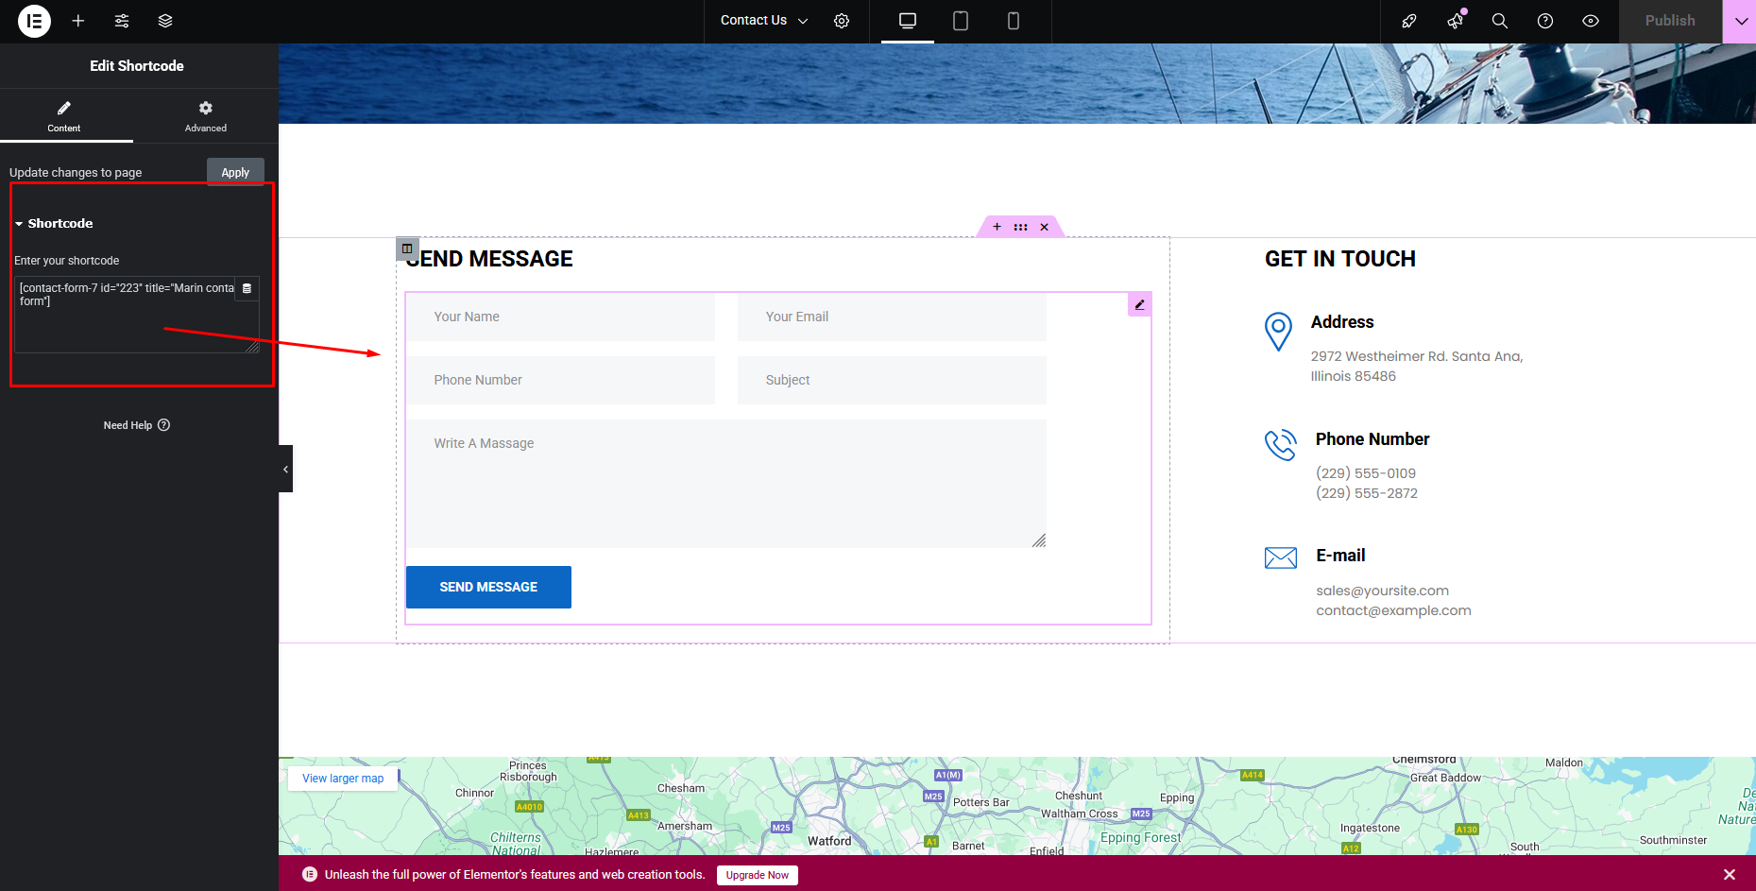The image size is (1756, 891).
Task: Open the Structure layers panel
Action: click(165, 21)
